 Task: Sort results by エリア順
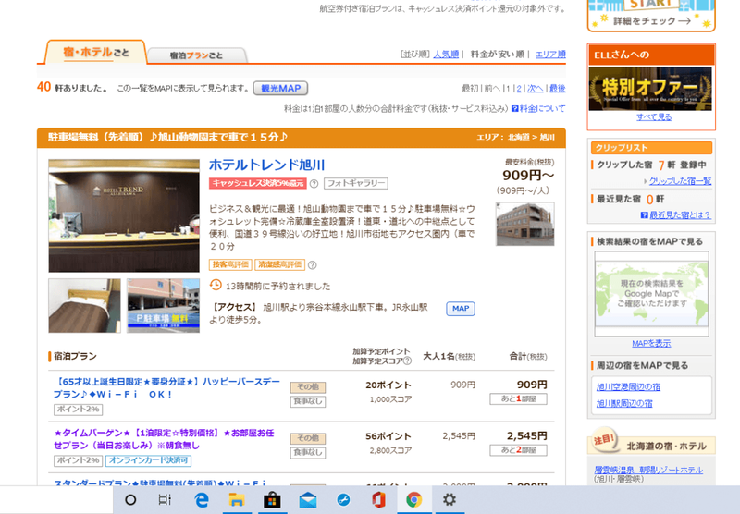tap(550, 55)
